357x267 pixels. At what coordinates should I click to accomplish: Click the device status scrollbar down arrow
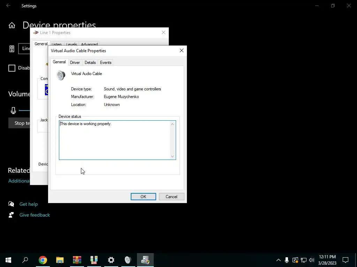(172, 156)
